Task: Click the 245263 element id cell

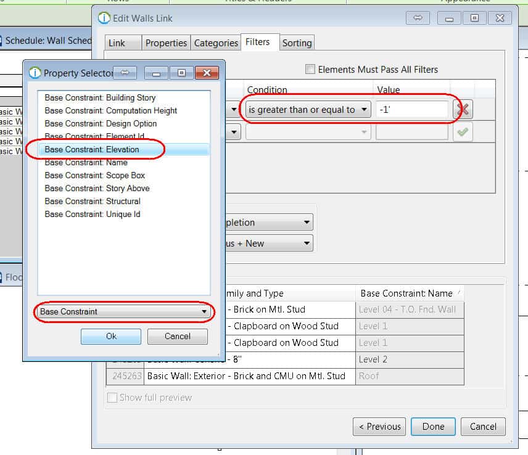Action: tap(125, 376)
